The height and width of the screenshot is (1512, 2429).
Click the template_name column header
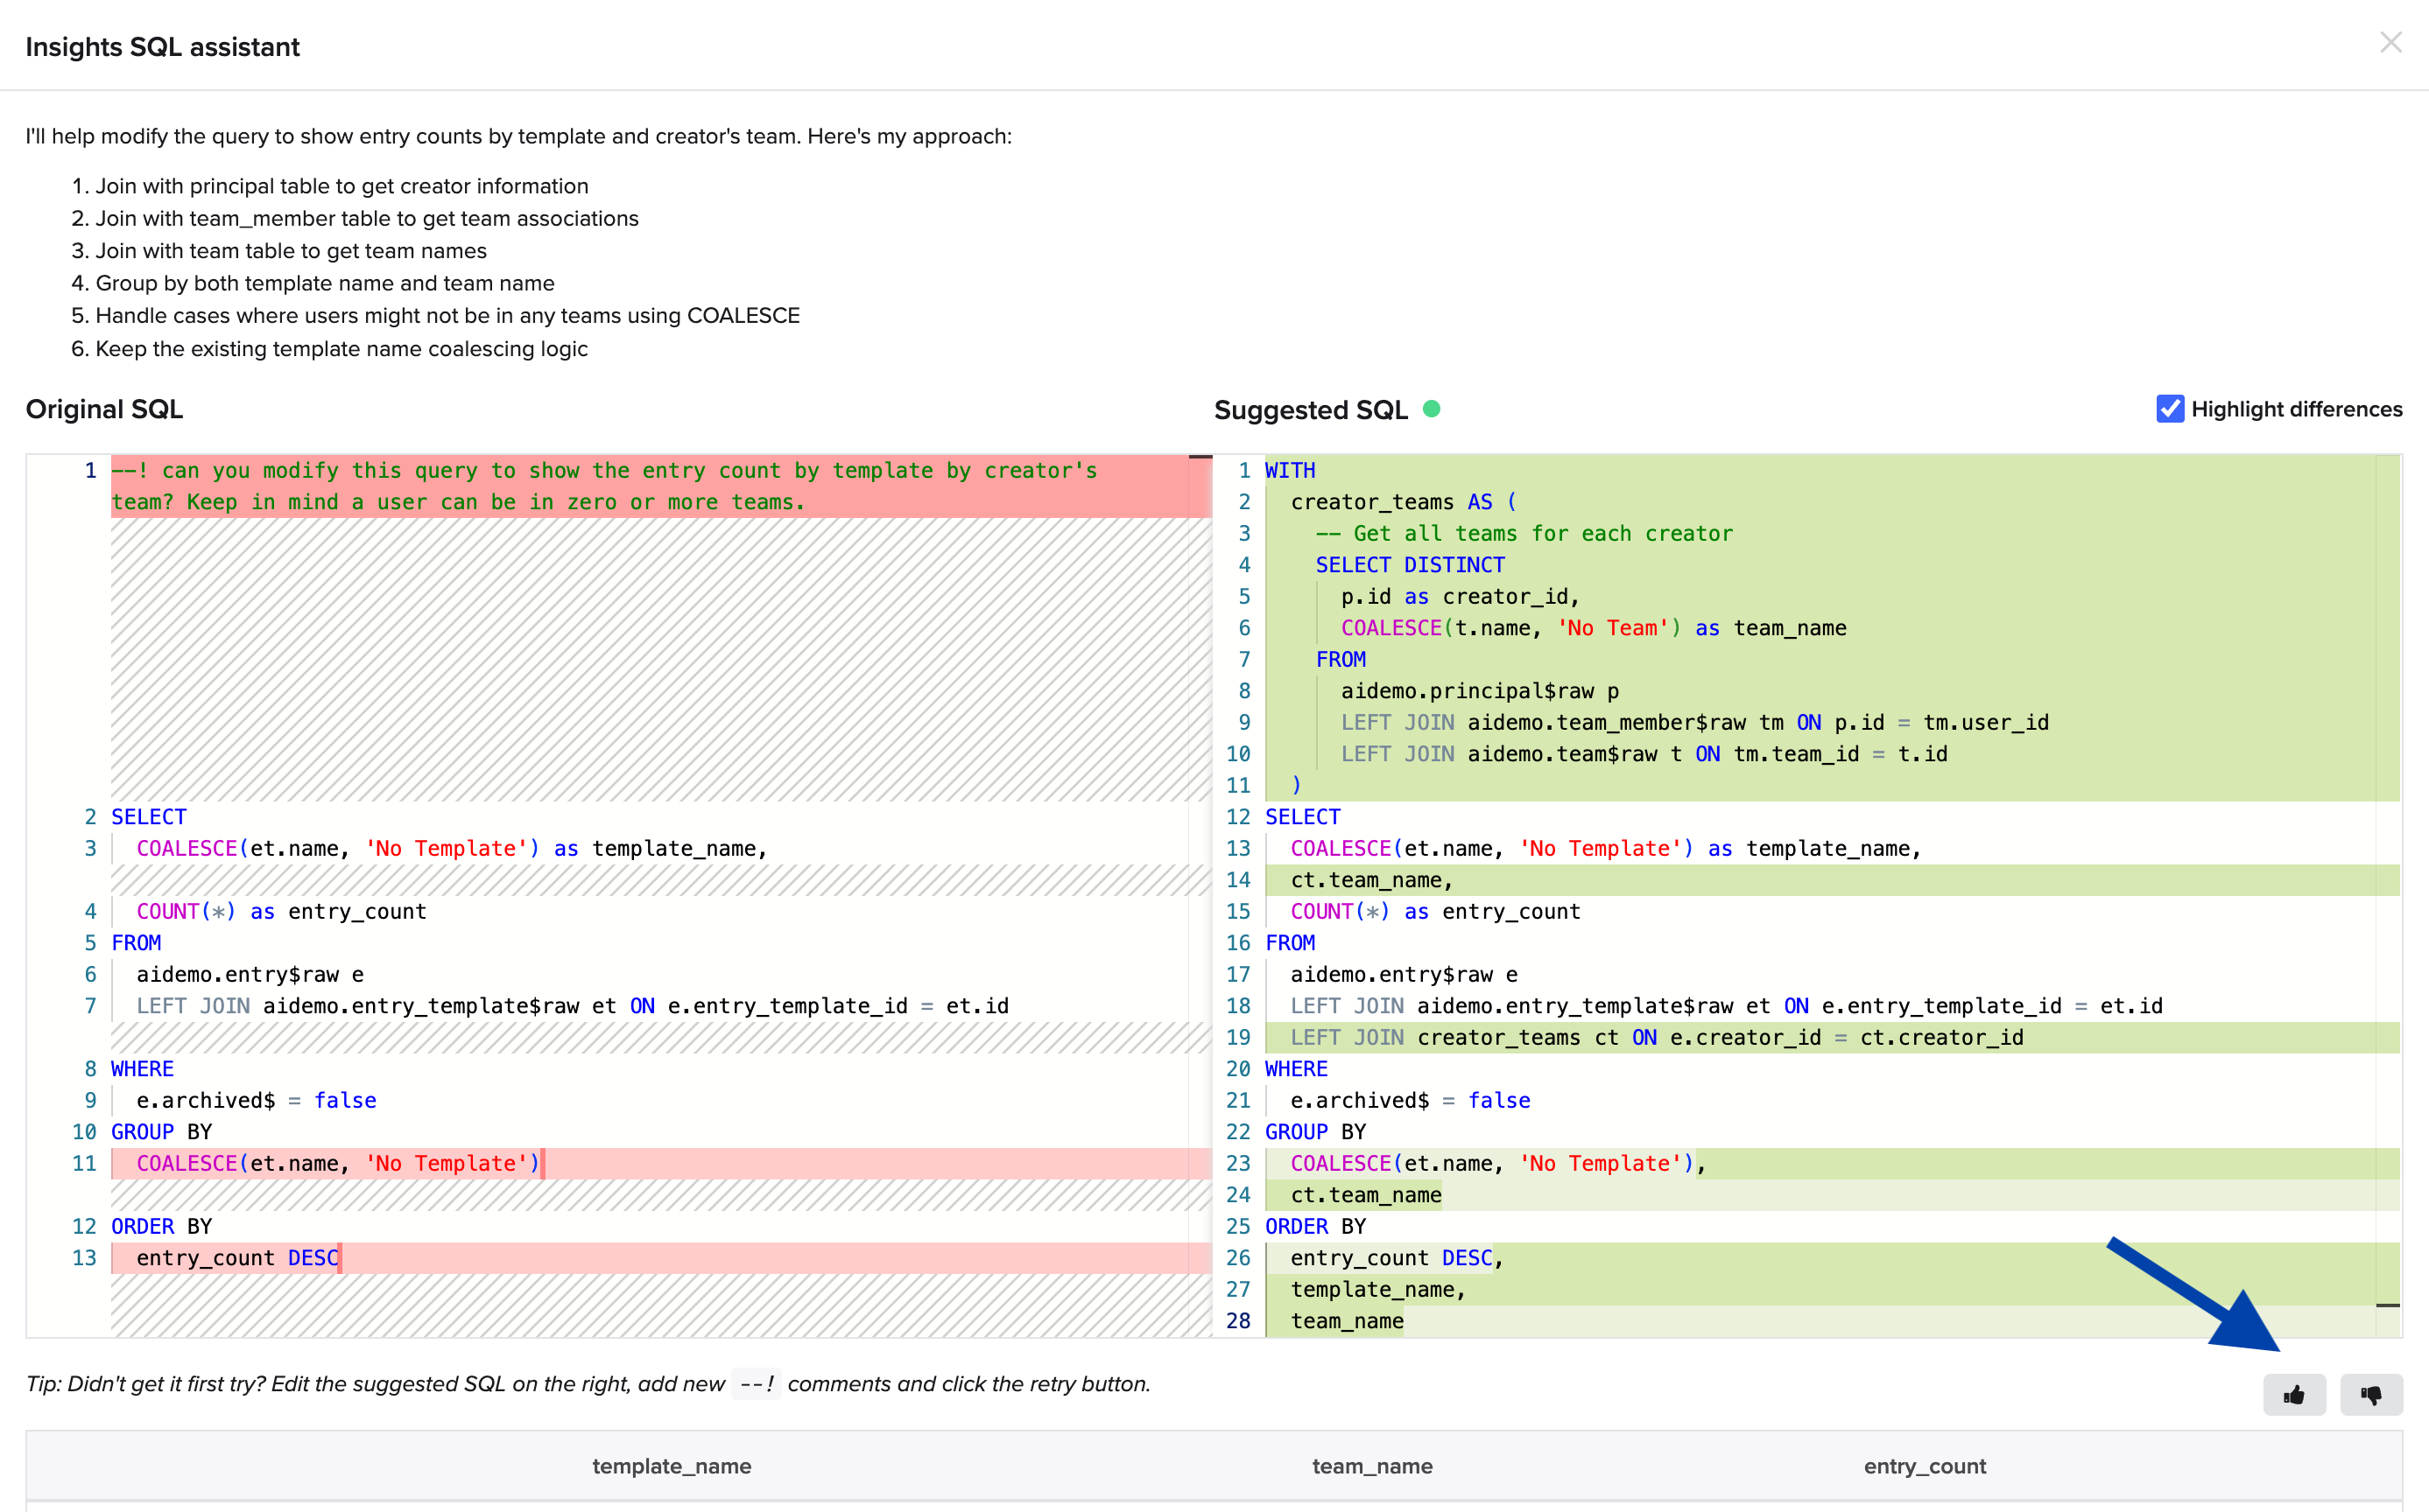click(672, 1466)
